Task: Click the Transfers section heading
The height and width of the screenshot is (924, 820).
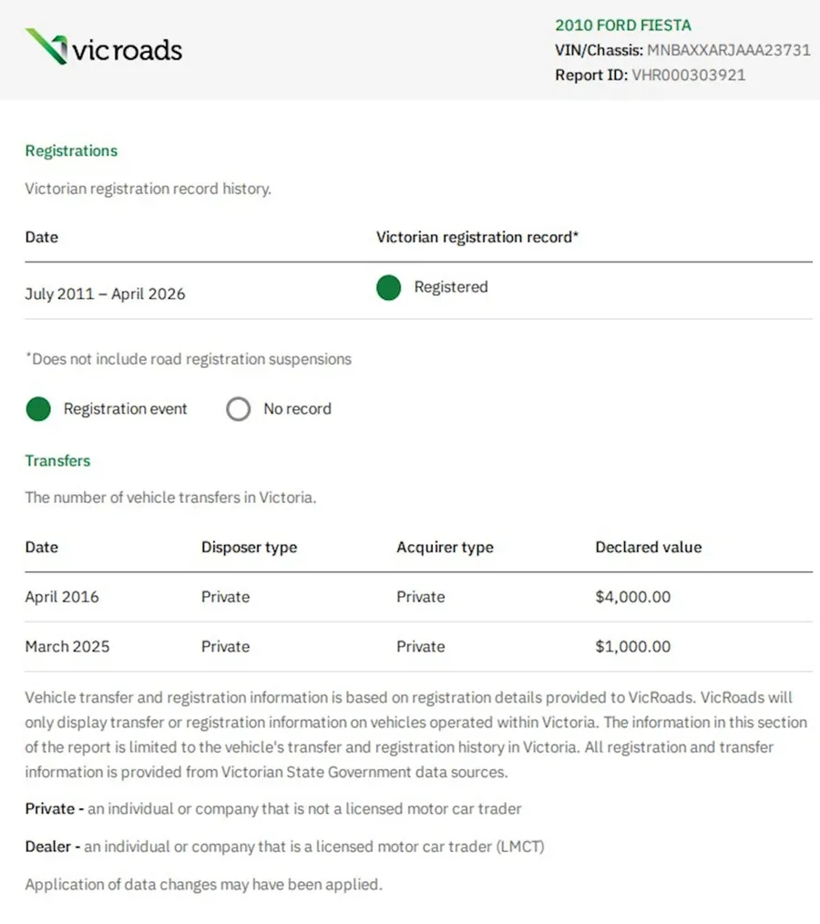Action: pyautogui.click(x=57, y=461)
